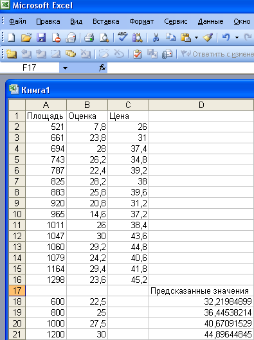Viewport: 254px width, 340px height.
Task: Click the Send to Mail Recipient paperclip icon
Action: click(x=167, y=54)
